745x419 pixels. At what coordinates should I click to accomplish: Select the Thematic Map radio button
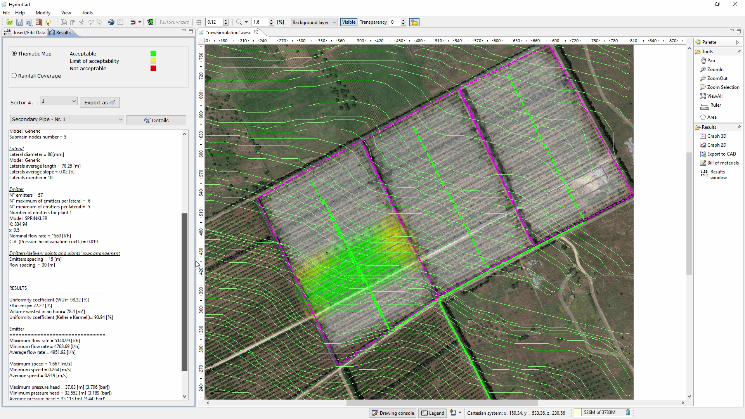pyautogui.click(x=14, y=54)
